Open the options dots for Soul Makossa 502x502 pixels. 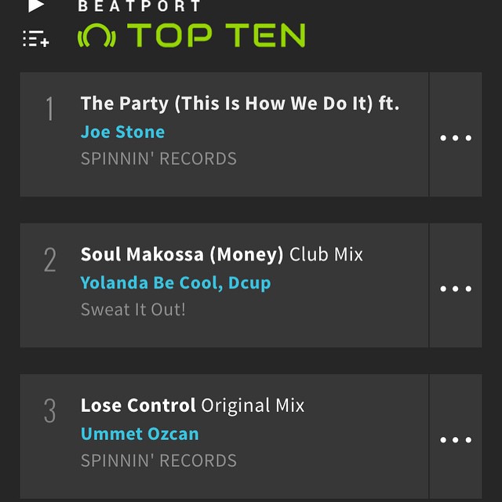(x=455, y=289)
